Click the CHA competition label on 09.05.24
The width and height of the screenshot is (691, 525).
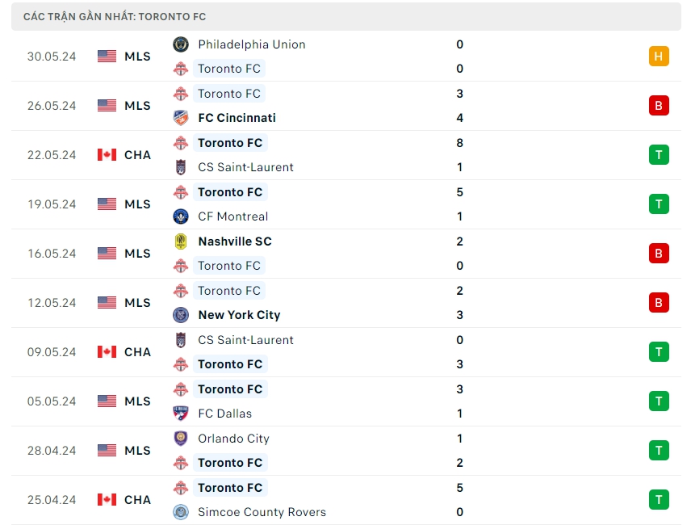[137, 352]
